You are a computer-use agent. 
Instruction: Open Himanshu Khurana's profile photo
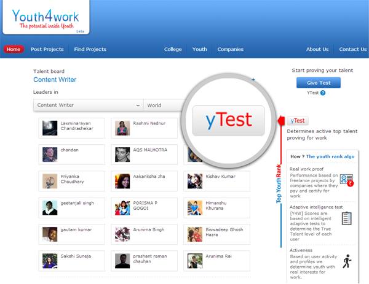(x=195, y=208)
